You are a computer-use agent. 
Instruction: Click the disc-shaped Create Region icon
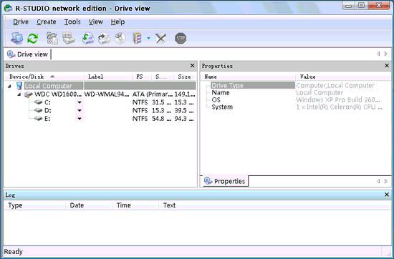click(120, 39)
